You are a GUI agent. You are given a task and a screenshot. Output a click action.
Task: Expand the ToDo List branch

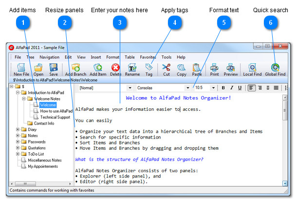18,154
